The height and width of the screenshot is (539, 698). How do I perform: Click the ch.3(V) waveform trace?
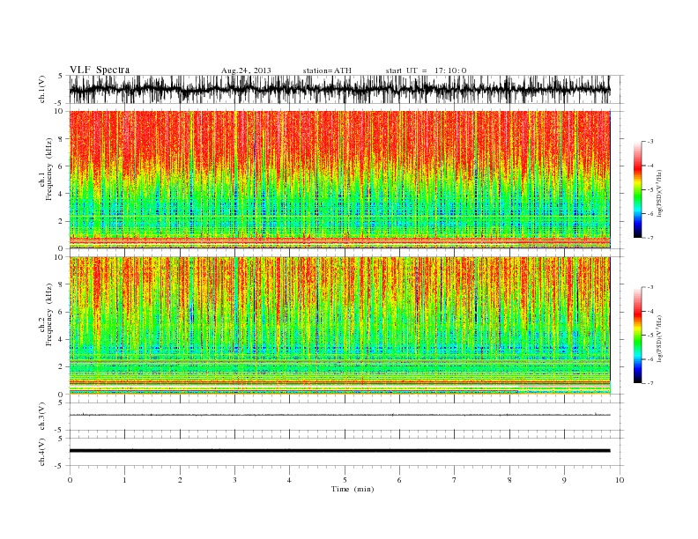tap(339, 415)
